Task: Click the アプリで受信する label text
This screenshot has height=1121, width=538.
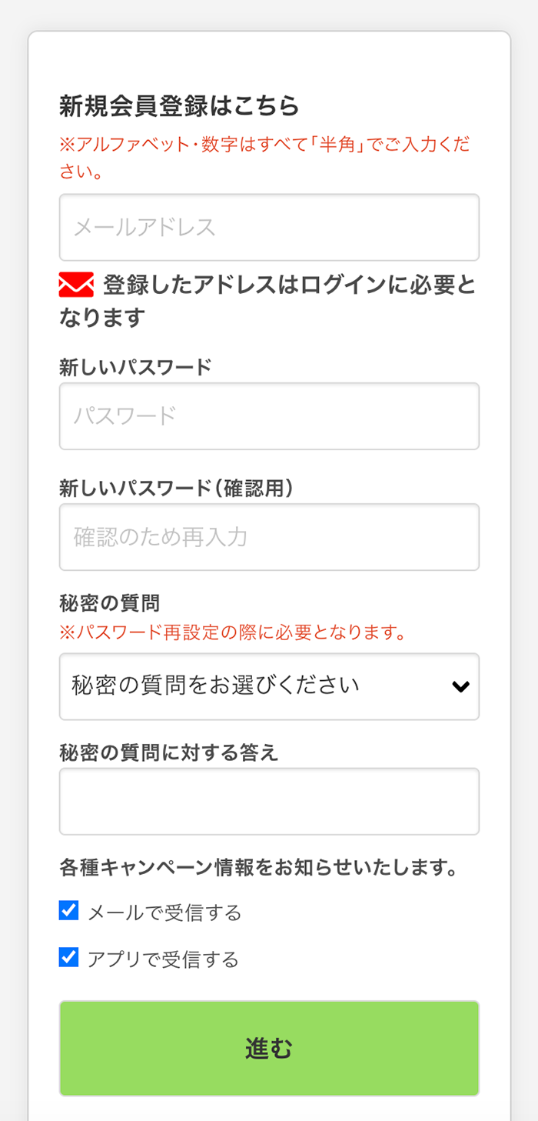Action: (x=163, y=959)
